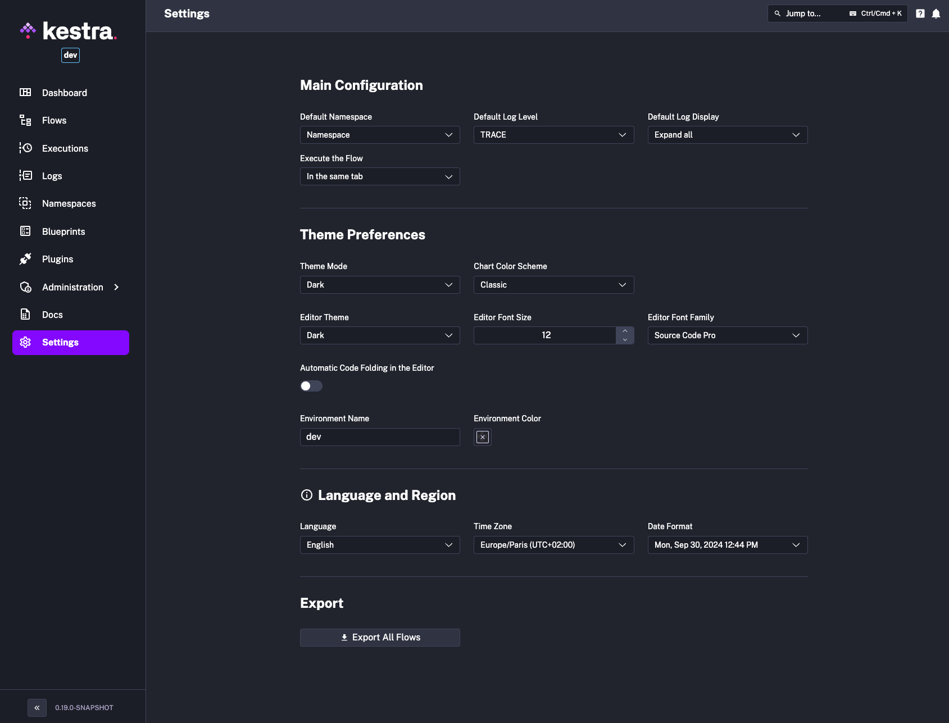Go to Docs menu item
The height and width of the screenshot is (723, 949).
click(x=71, y=315)
